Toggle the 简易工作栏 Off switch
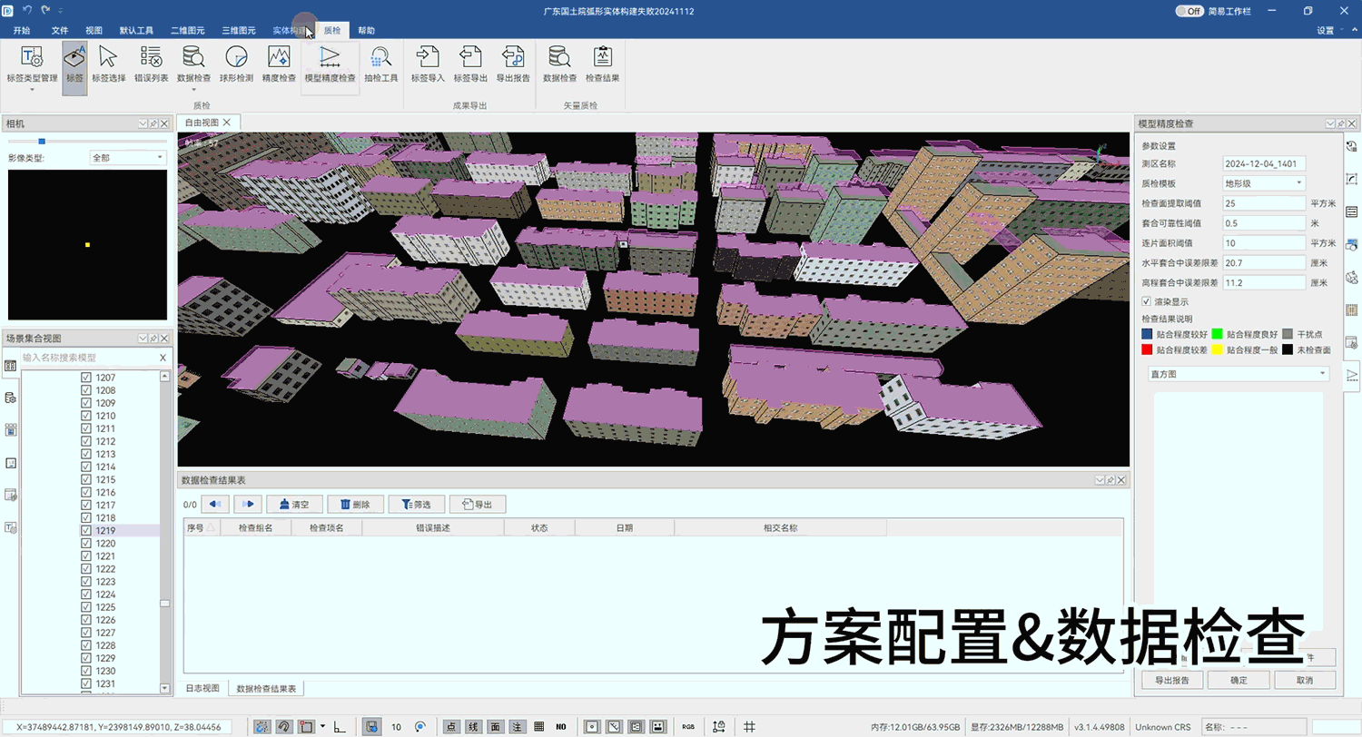 (x=1189, y=11)
